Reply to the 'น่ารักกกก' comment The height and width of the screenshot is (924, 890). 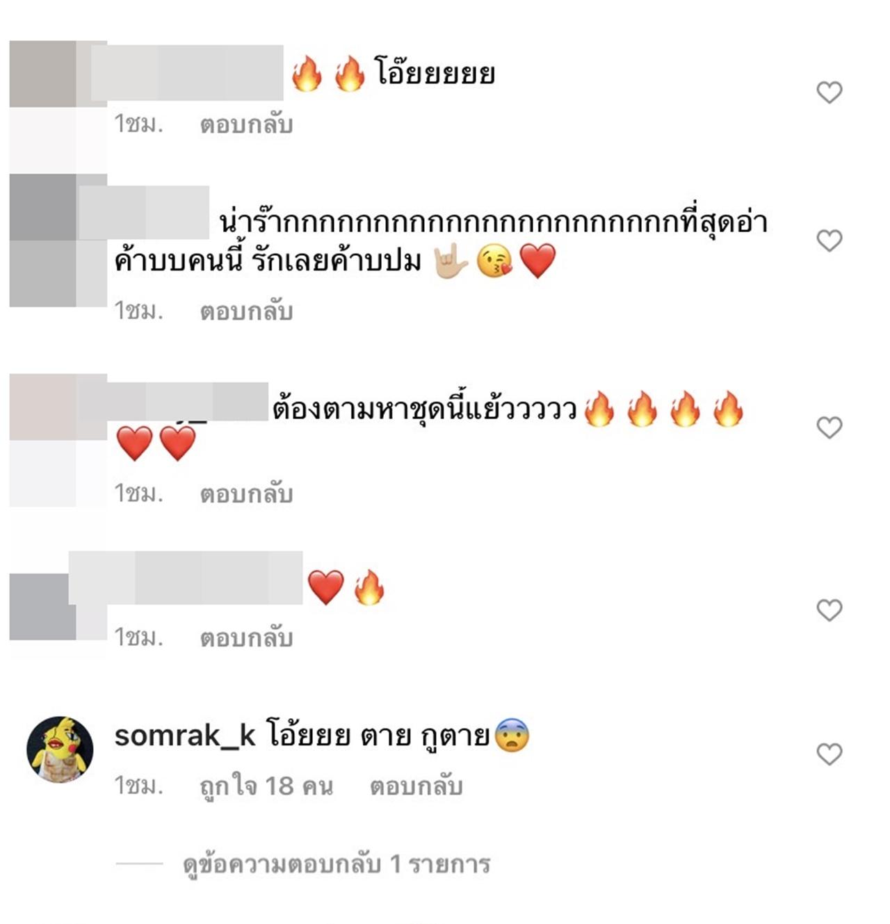pos(246,311)
